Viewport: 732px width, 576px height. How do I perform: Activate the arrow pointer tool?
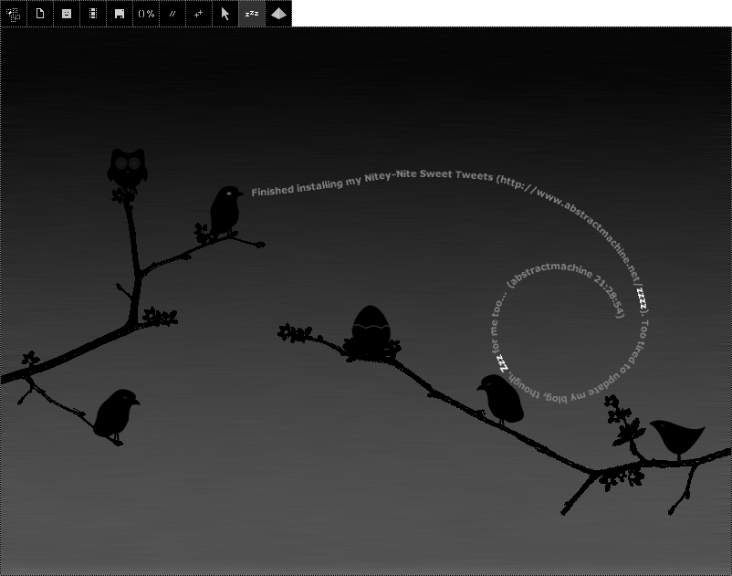(x=225, y=14)
